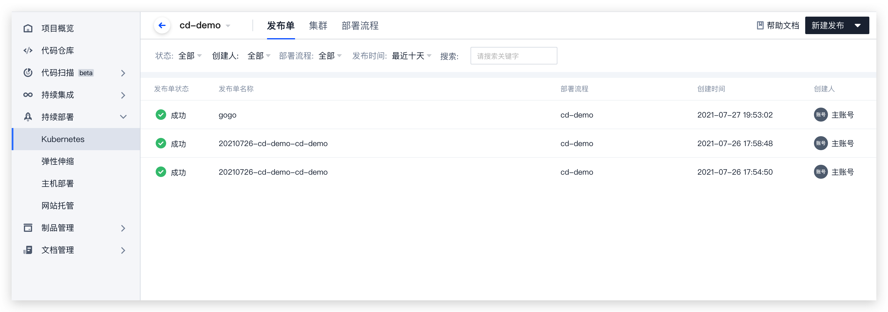Go to 代码仓库 page
Image resolution: width=888 pixels, height=312 pixels.
57,51
